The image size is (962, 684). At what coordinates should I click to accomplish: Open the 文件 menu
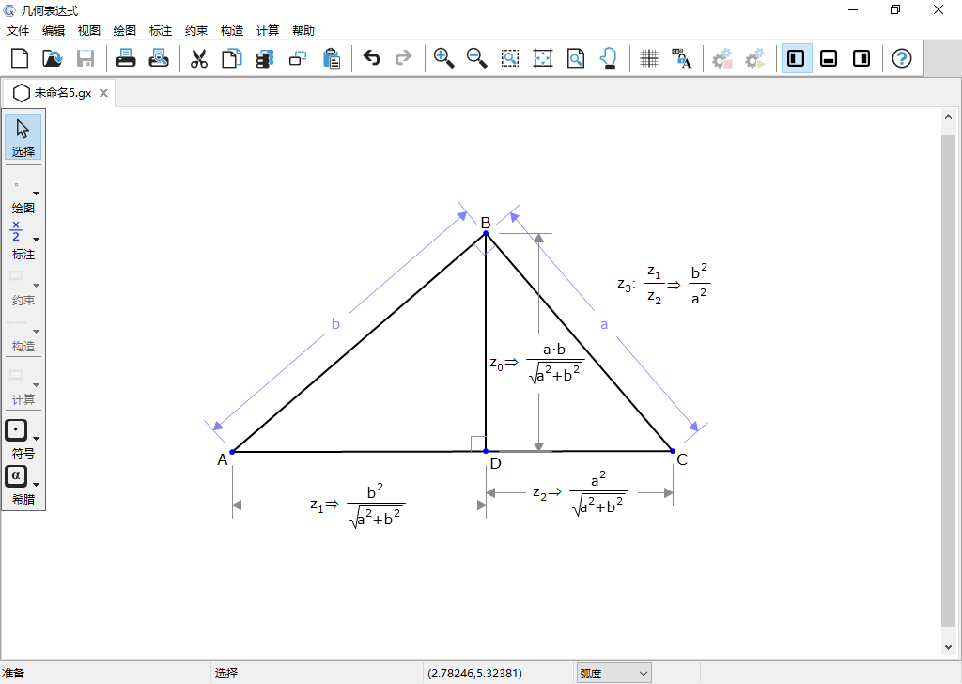click(19, 31)
